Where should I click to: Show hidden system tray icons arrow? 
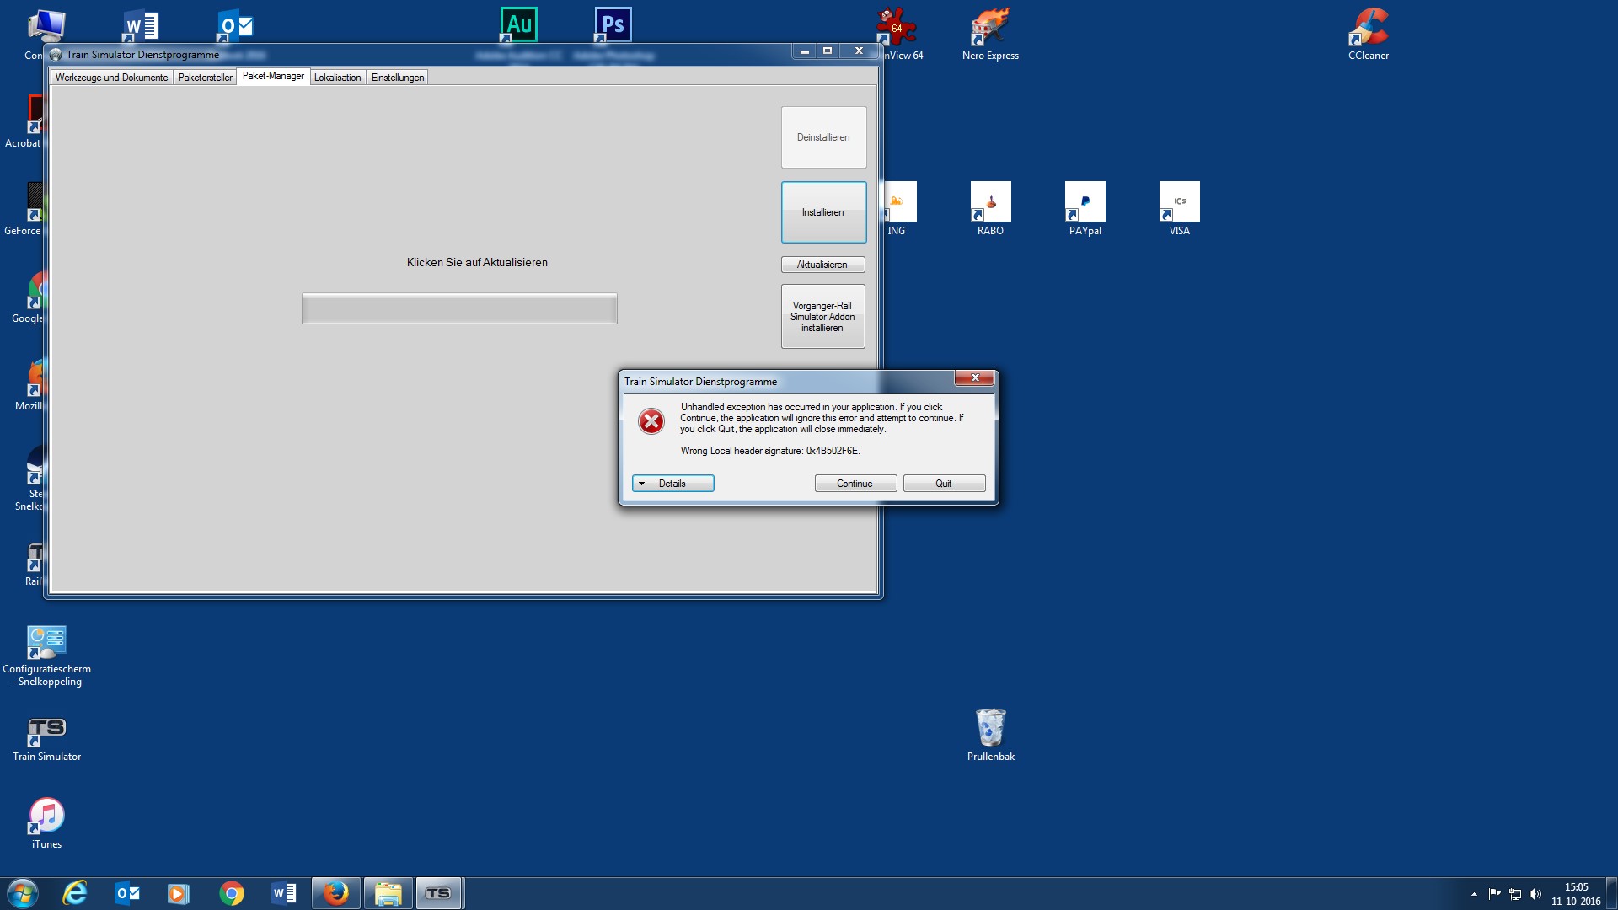point(1474,894)
